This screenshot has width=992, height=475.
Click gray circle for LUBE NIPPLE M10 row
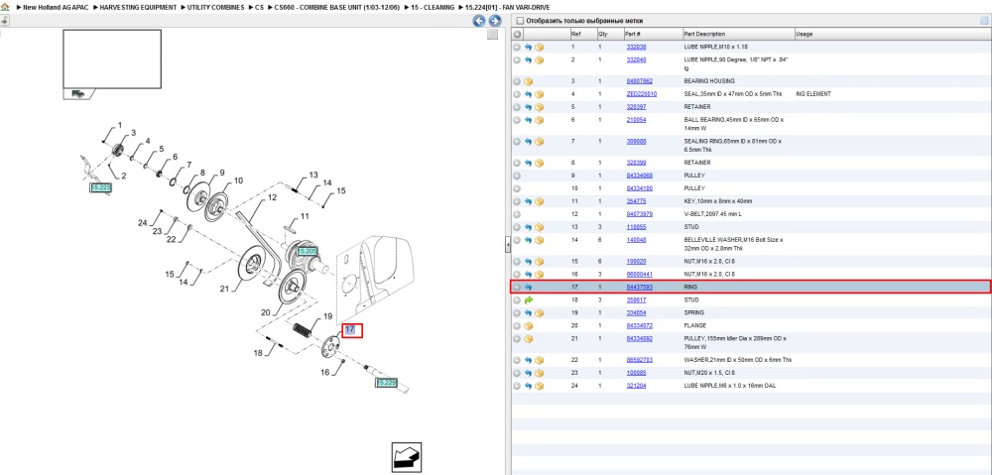tap(517, 48)
